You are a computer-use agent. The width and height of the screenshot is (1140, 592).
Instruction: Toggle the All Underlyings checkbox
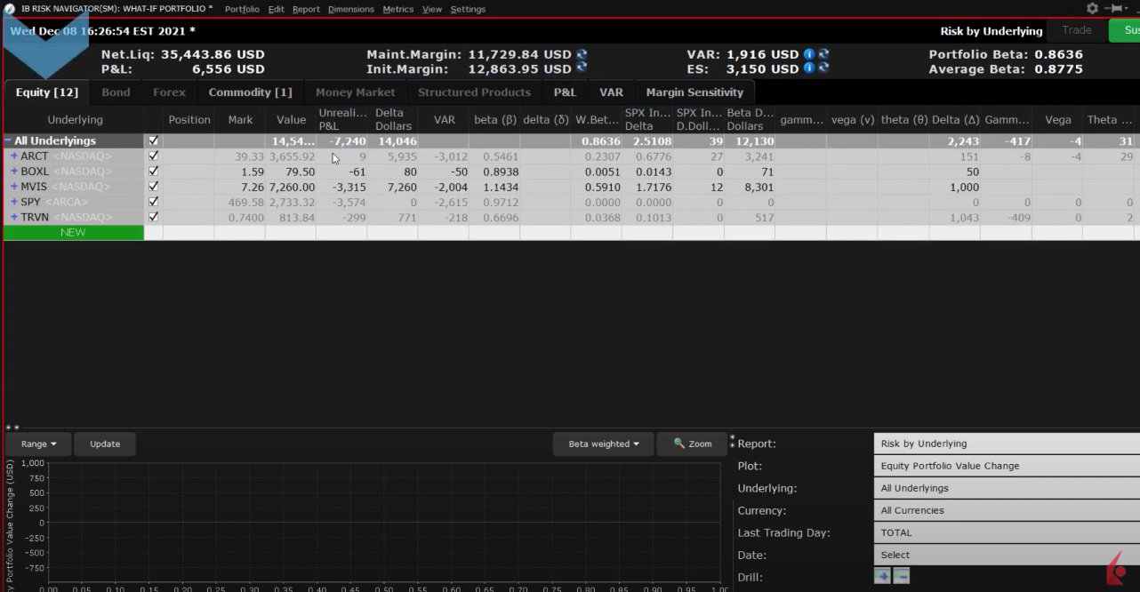(x=153, y=140)
